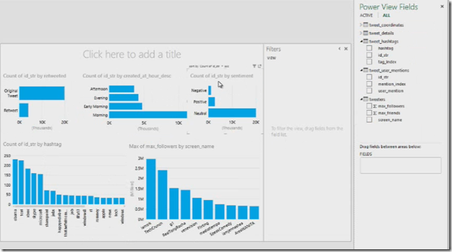Open the sort by Count of id_str dropdown

coord(209,66)
